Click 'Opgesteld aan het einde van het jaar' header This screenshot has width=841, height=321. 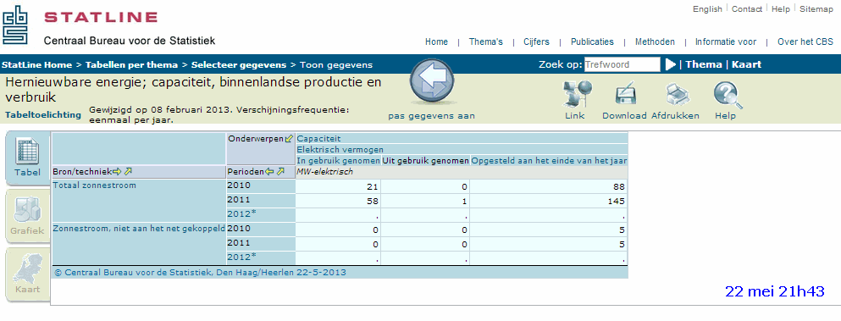(x=549, y=161)
